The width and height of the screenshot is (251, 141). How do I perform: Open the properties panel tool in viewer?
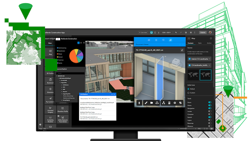[x=169, y=103]
